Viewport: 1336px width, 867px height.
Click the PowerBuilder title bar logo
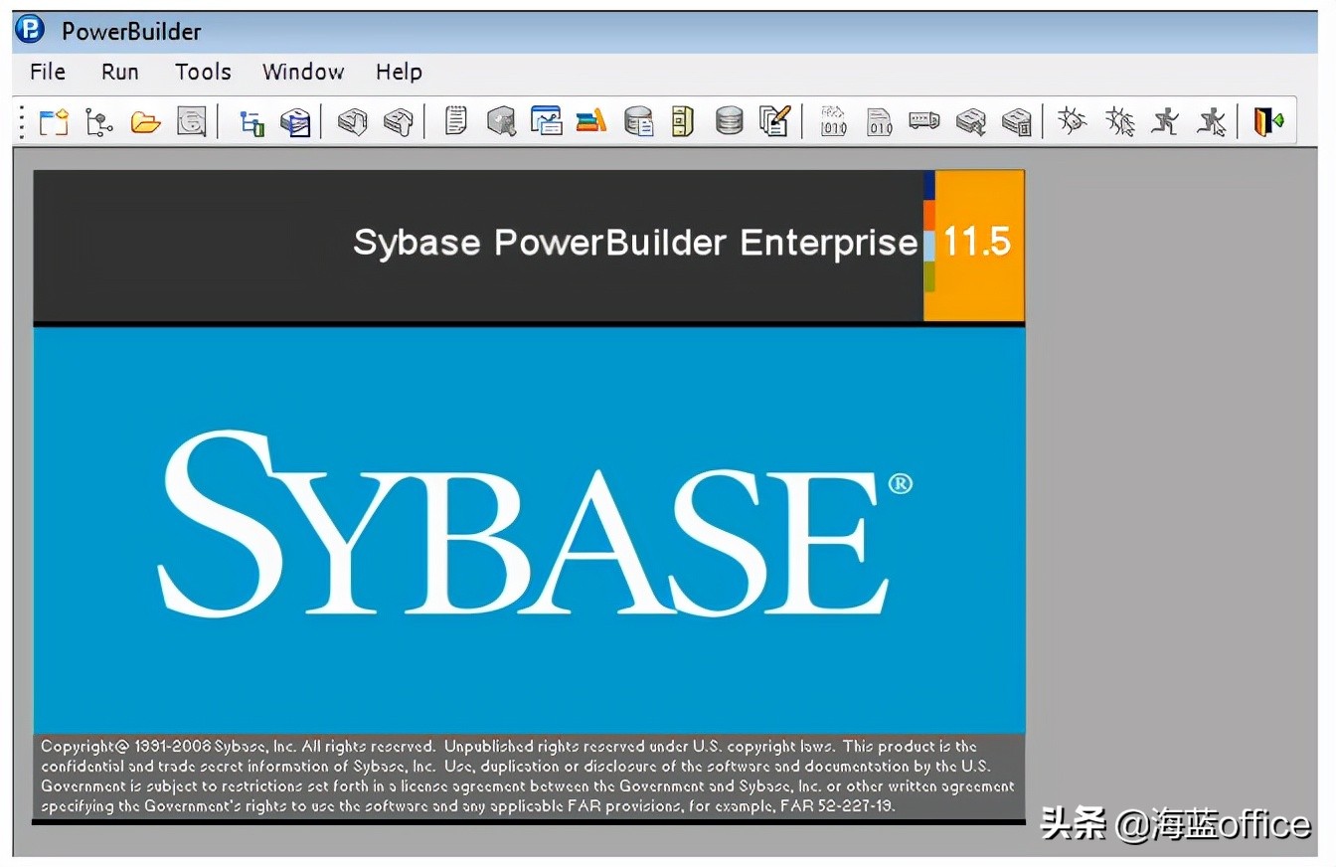point(28,29)
